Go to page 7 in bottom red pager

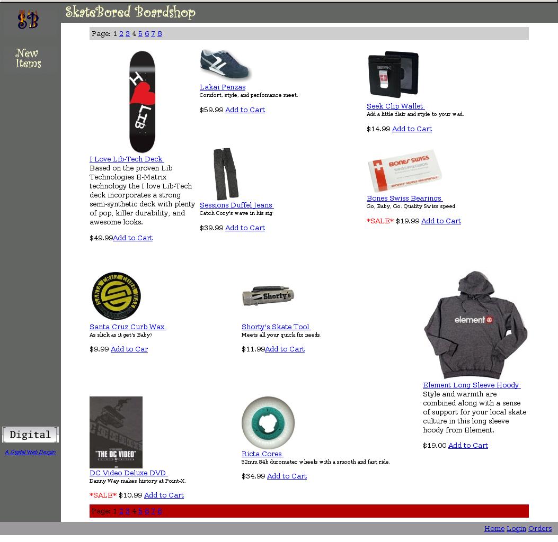(x=153, y=511)
